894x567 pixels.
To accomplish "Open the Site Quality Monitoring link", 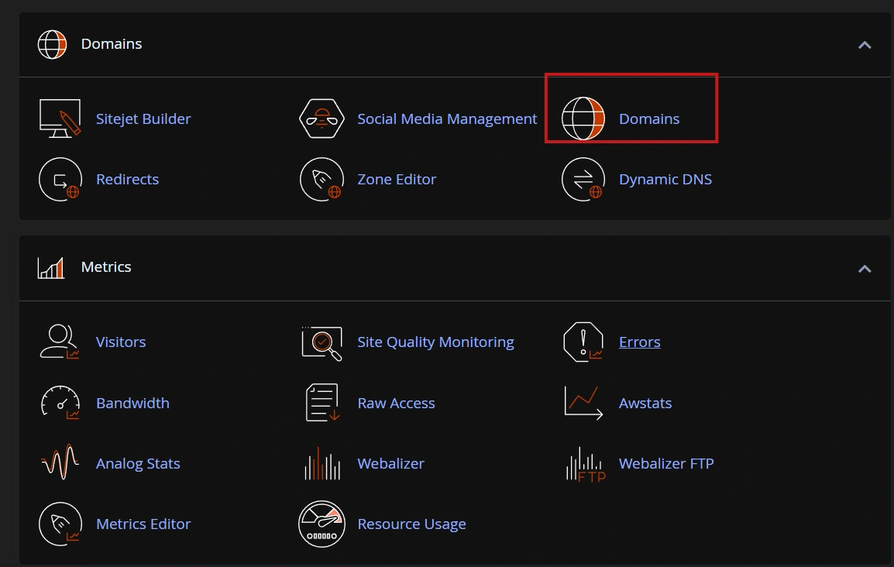I will [x=435, y=342].
